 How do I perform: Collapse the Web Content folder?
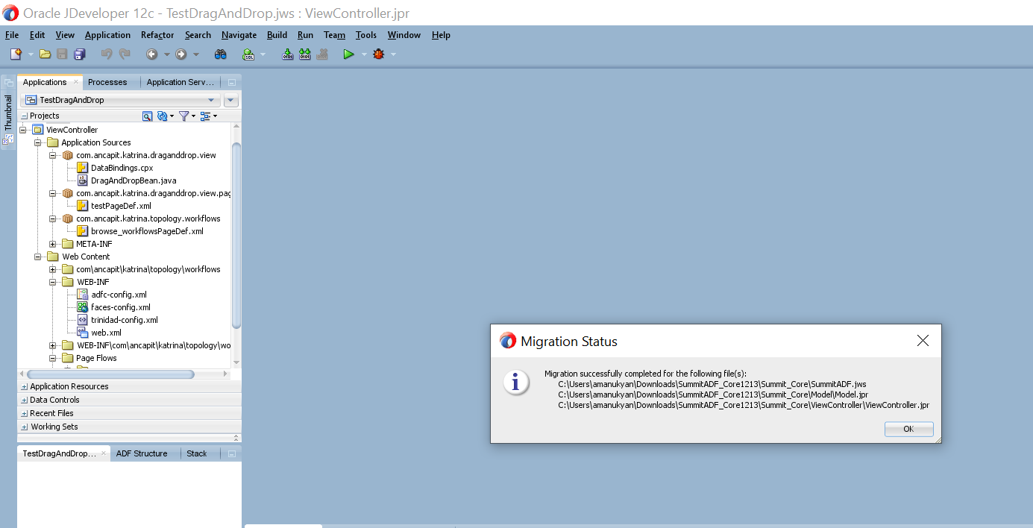[x=38, y=257]
